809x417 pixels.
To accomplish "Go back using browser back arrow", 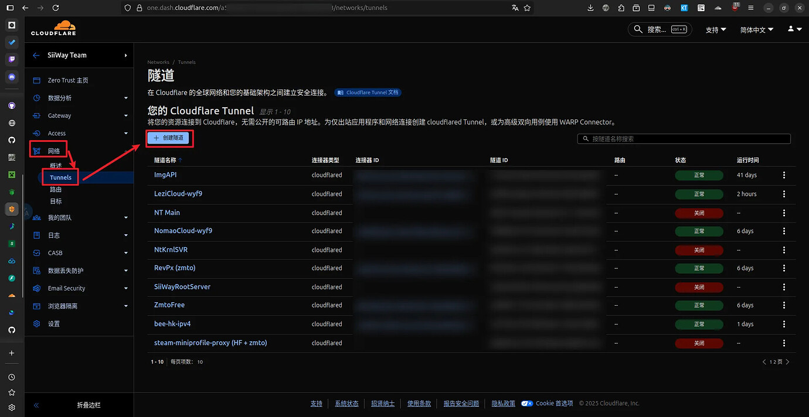I will point(25,8).
